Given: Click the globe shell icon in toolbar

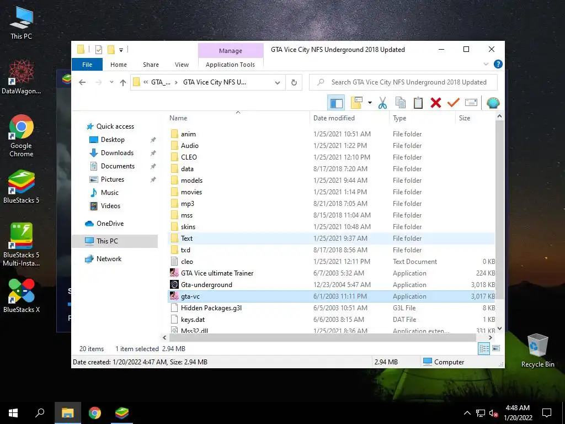Looking at the screenshot, I should tap(493, 103).
